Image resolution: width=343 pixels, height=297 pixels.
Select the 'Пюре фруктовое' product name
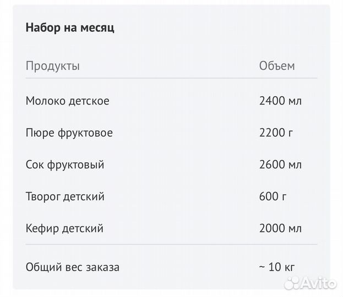(69, 133)
